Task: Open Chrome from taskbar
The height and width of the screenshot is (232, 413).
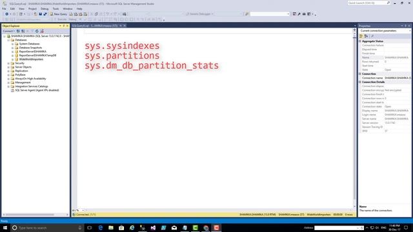Action: [206, 227]
